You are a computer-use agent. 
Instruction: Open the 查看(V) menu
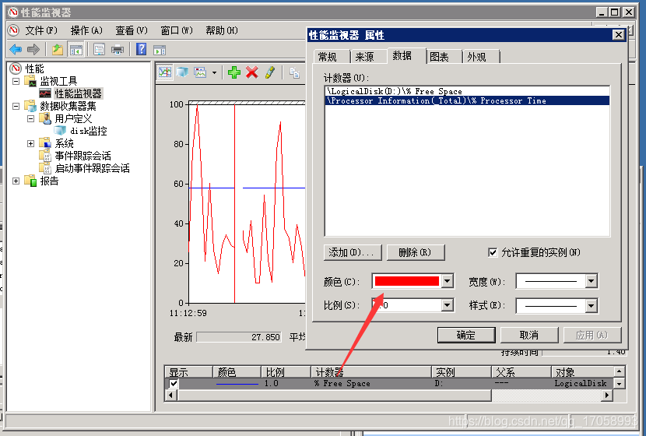(132, 30)
